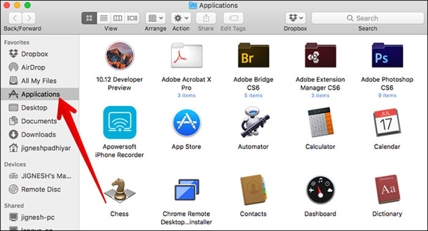Screen dimensions: 428x231
Task: Launch Apowersoft iPhone Recorder icon
Action: pyautogui.click(x=119, y=123)
